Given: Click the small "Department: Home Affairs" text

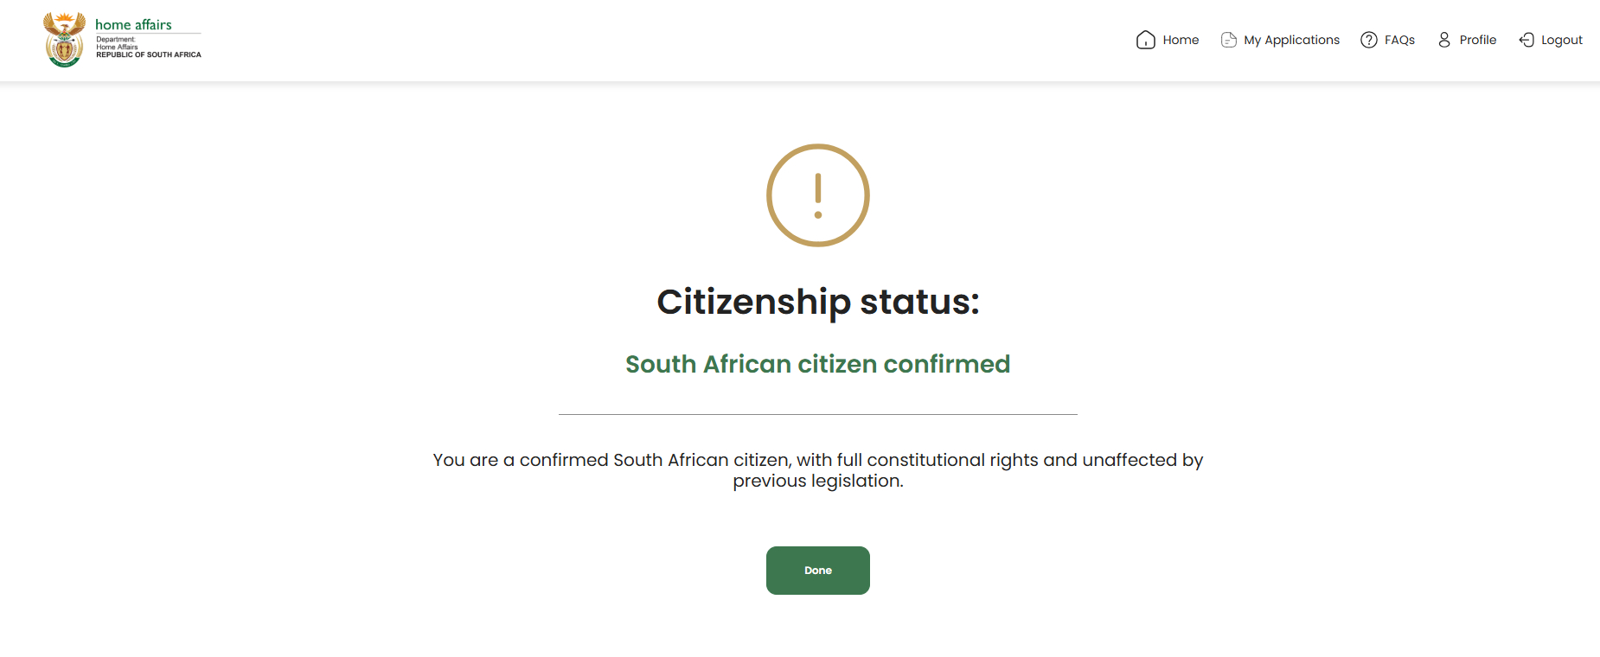Looking at the screenshot, I should point(117,43).
